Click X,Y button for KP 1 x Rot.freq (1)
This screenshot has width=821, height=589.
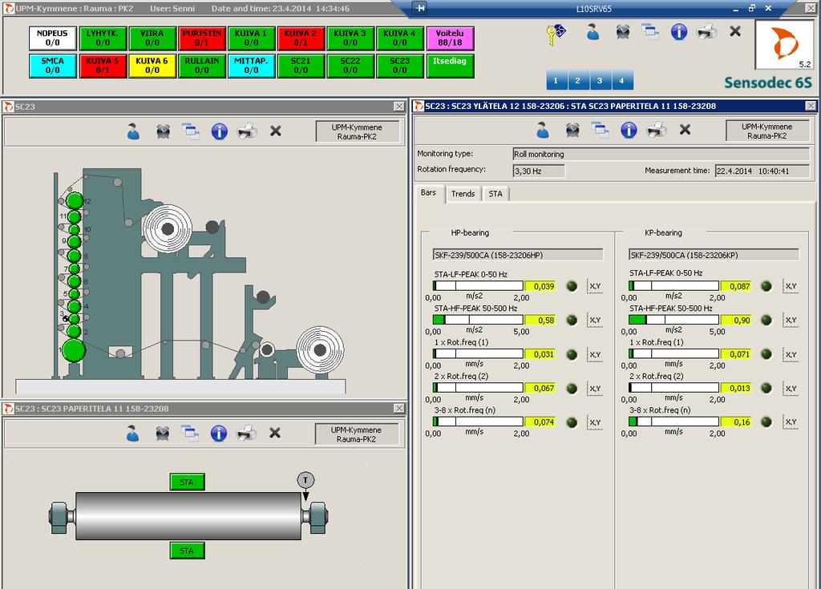pos(791,354)
